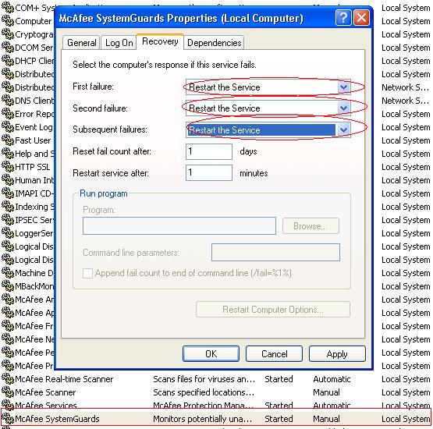The image size is (433, 429).
Task: Open the Dependencies tab
Action: pyautogui.click(x=214, y=43)
